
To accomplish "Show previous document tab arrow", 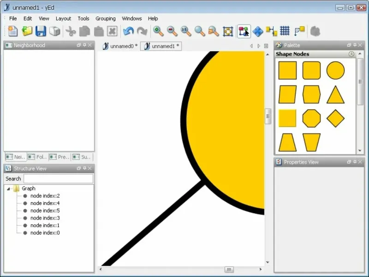I will click(x=251, y=46).
